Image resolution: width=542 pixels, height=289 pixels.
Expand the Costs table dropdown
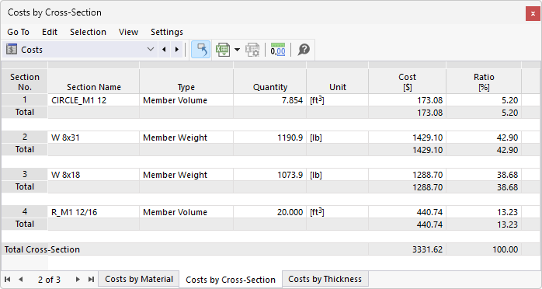pos(151,50)
